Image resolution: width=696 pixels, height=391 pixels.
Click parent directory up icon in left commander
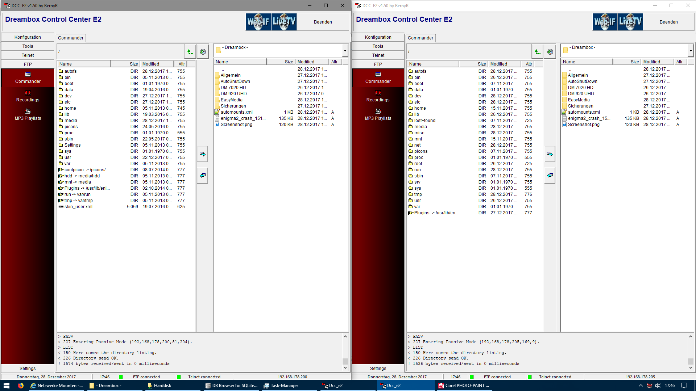[x=190, y=52]
